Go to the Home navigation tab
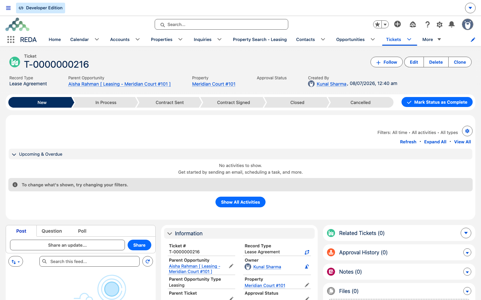 55,39
